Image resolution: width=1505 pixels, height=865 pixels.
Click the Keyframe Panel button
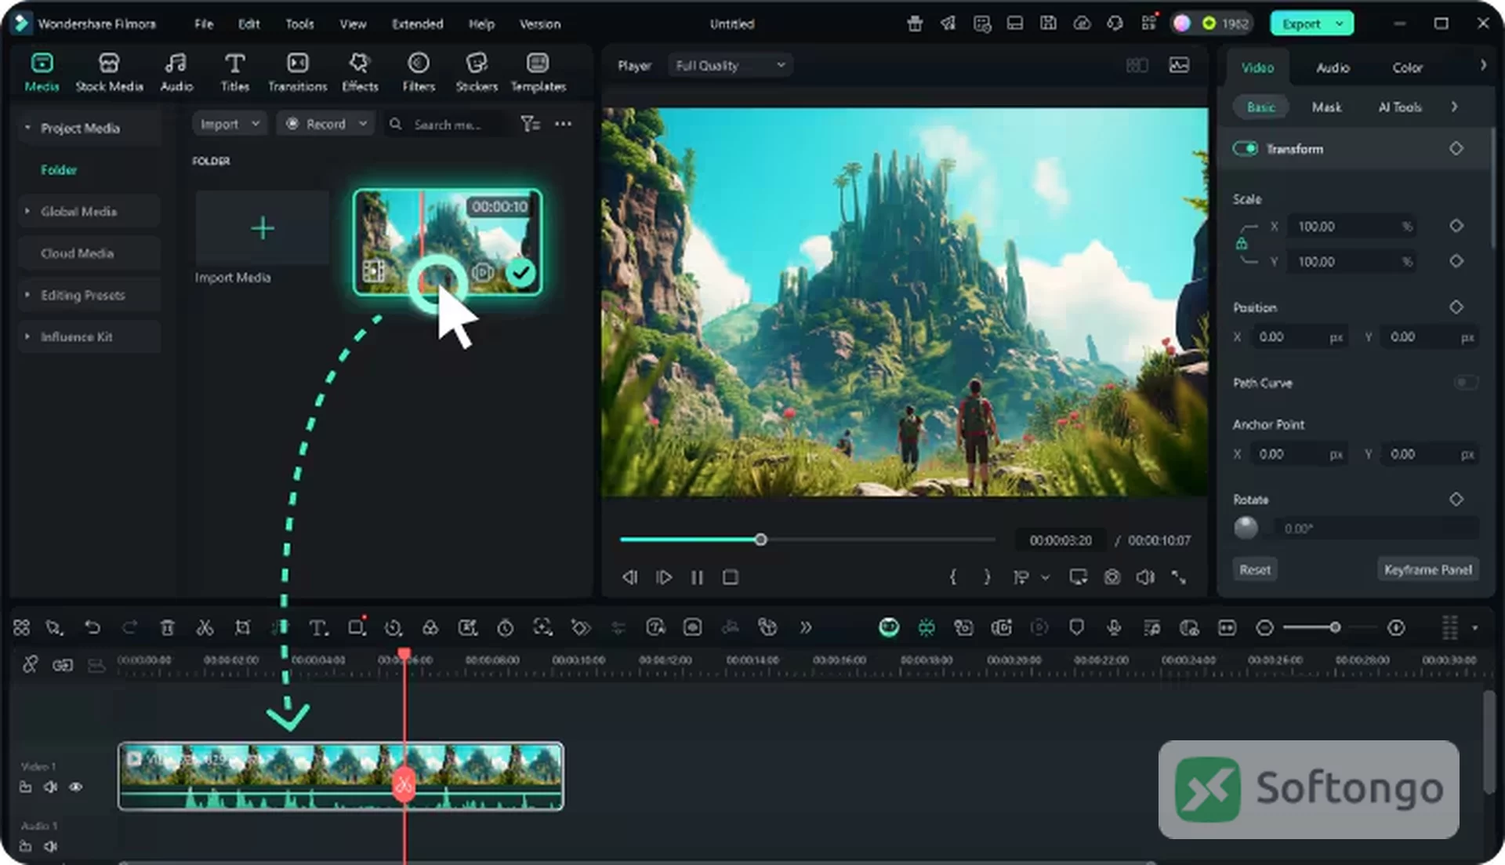pyautogui.click(x=1427, y=569)
